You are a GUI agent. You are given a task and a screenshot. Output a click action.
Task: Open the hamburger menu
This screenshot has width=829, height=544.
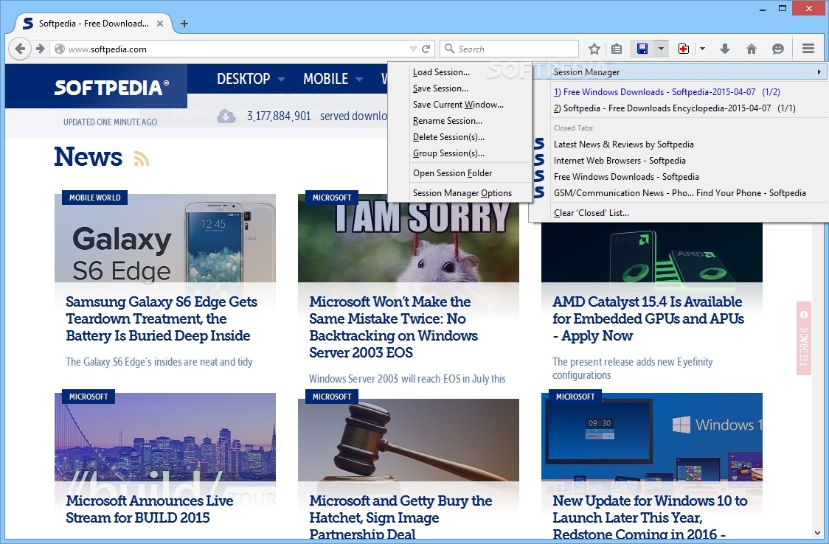pyautogui.click(x=808, y=49)
